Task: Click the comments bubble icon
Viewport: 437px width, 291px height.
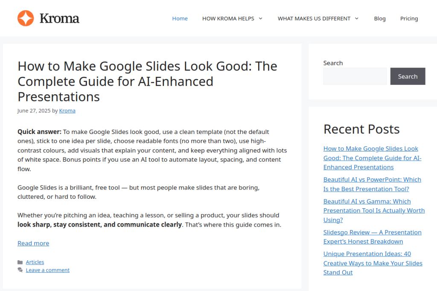Action: tap(20, 270)
